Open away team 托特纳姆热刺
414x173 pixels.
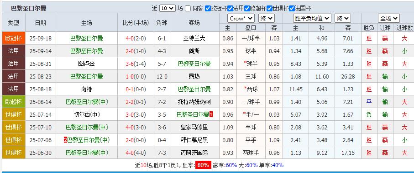[194, 102]
